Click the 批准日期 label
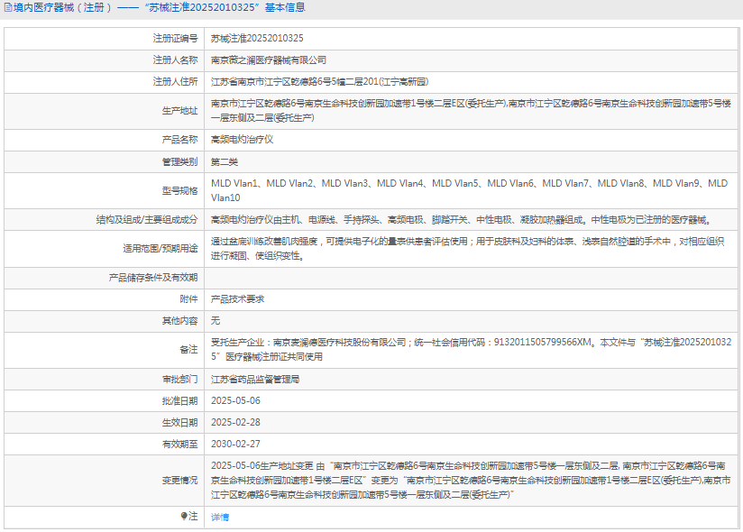Screen dimensions: 743x532 tap(180, 401)
